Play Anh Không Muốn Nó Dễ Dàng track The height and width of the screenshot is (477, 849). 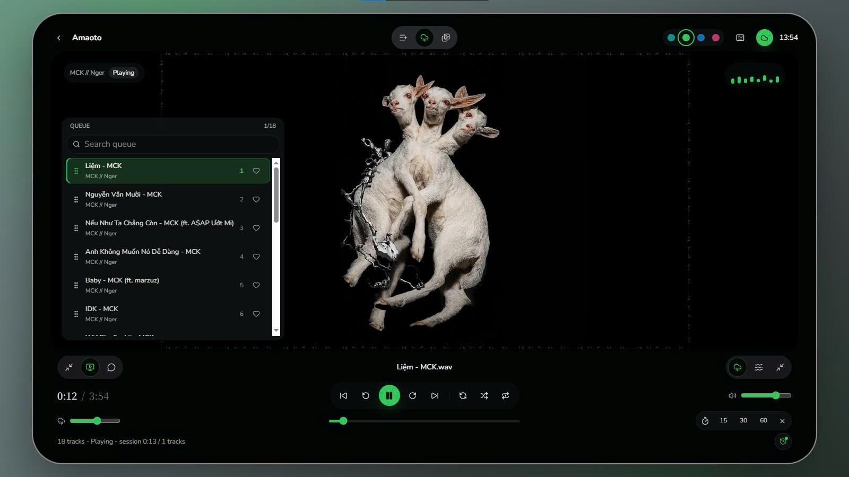click(x=168, y=257)
